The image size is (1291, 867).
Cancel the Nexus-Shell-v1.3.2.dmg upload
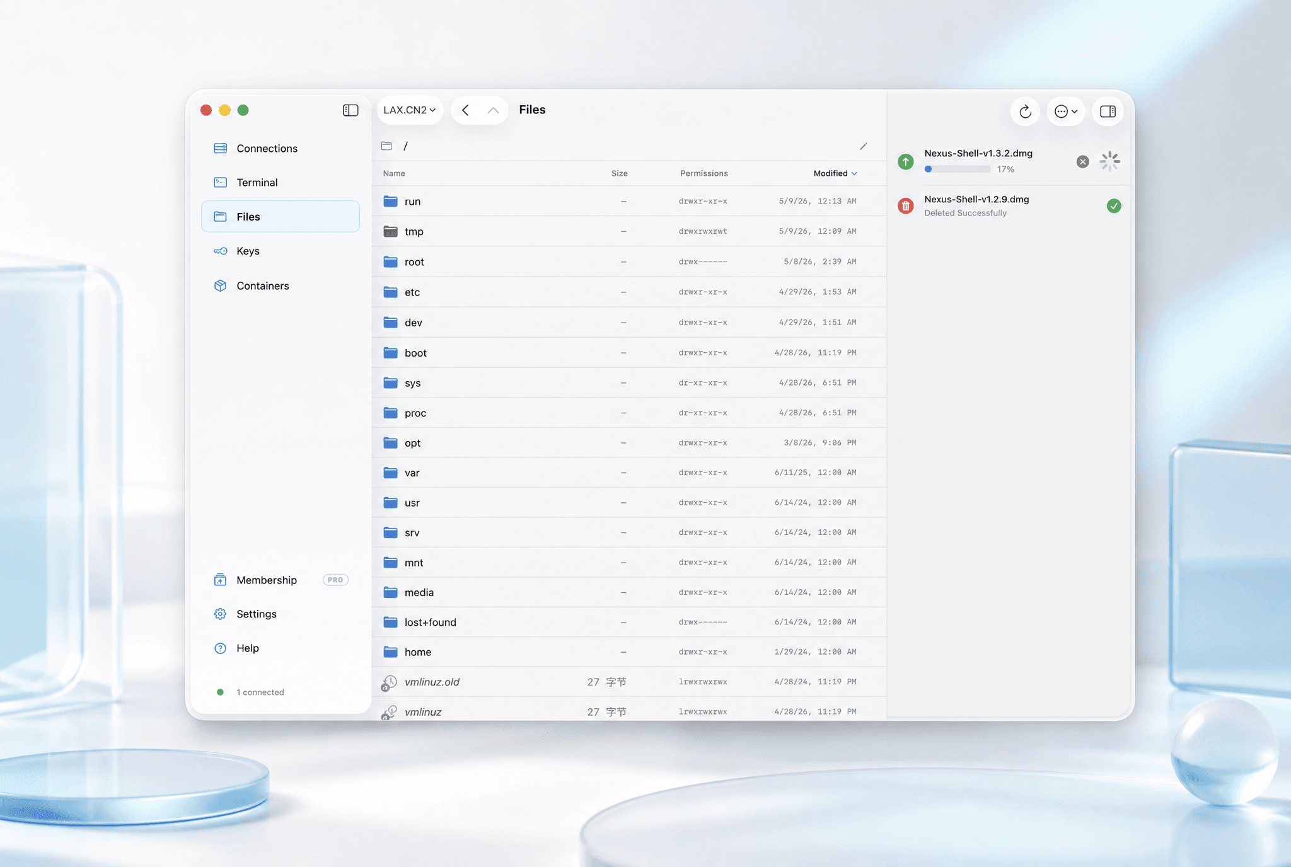pyautogui.click(x=1082, y=162)
